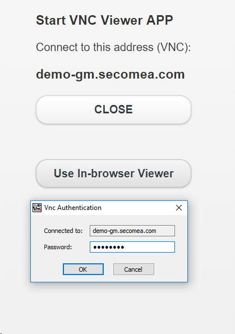Click empty title bar area of Vnc Authentication
235x334 pixels.
tap(137, 208)
